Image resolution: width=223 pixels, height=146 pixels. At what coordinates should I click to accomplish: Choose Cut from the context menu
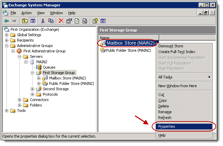click(x=184, y=95)
